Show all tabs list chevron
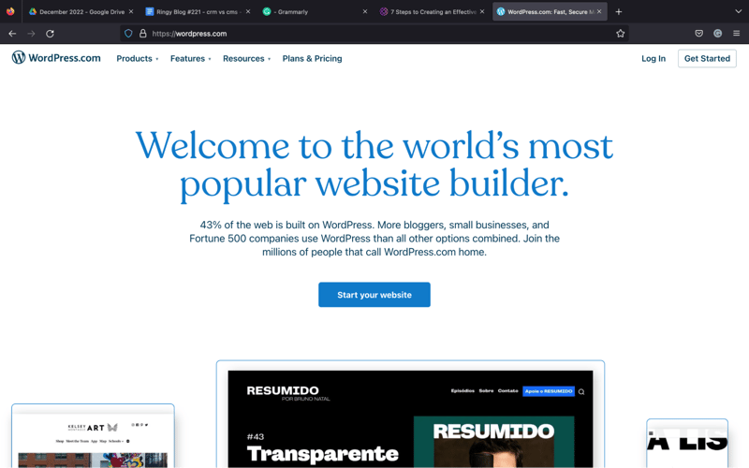The width and height of the screenshot is (749, 468). pos(738,11)
